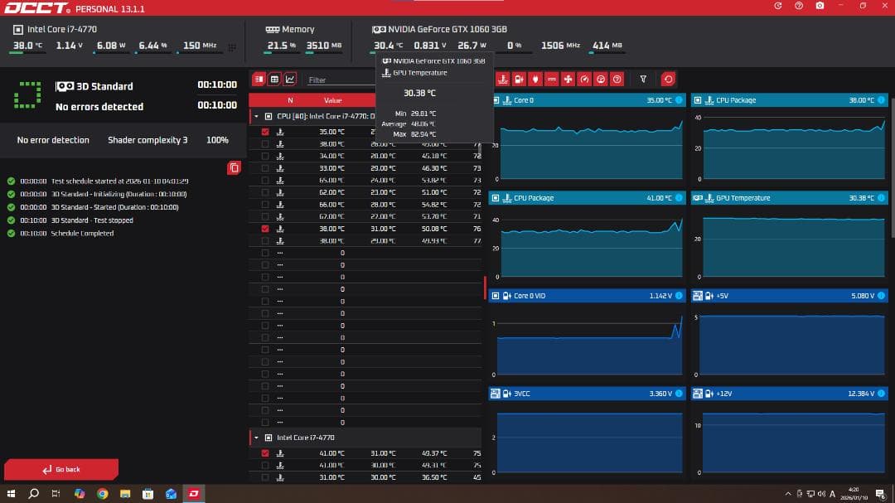Toggle the voltage sensors filter icon

[519, 80]
